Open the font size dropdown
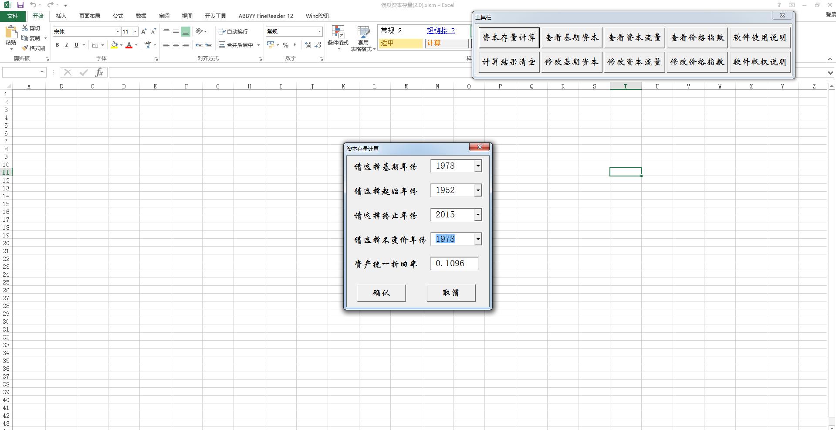836x430 pixels. 135,31
